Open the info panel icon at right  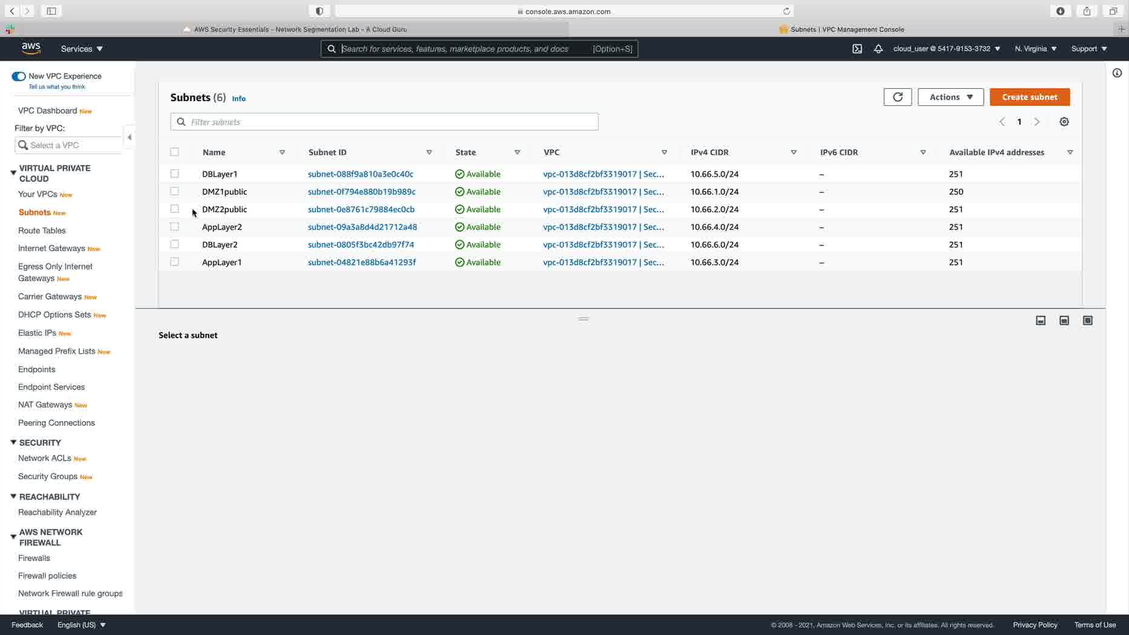click(x=1117, y=73)
